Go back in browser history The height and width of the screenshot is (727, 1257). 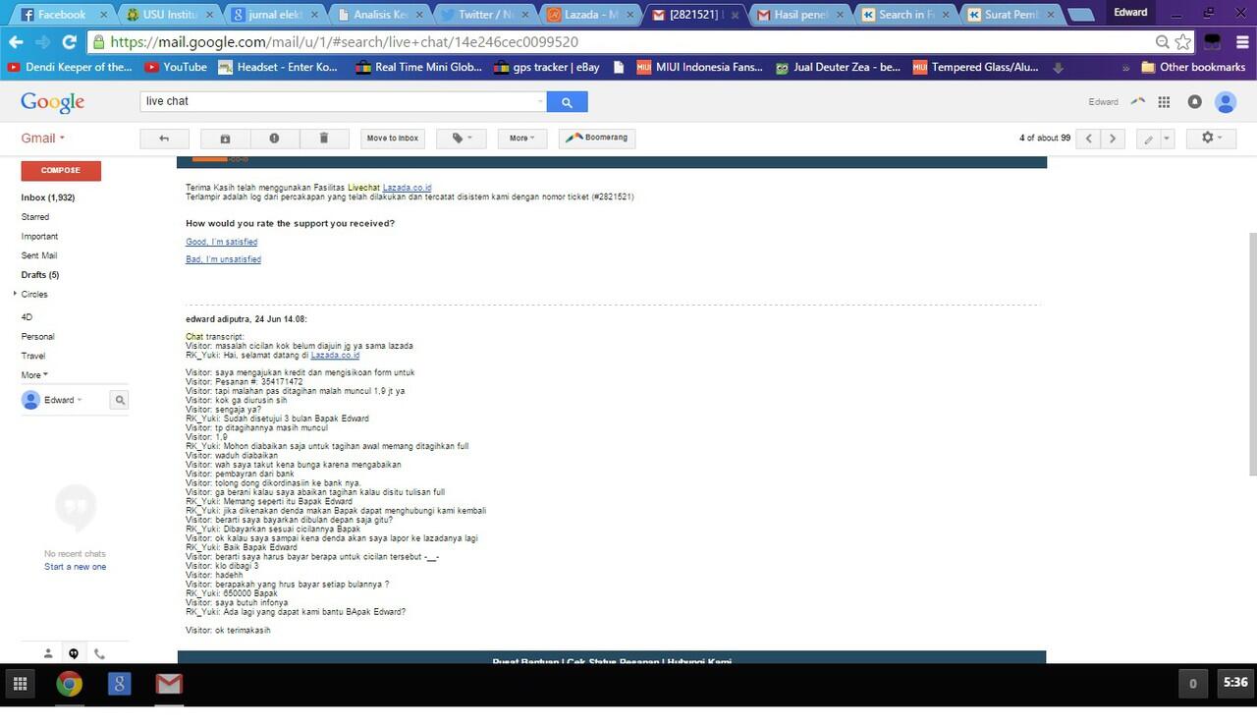16,42
